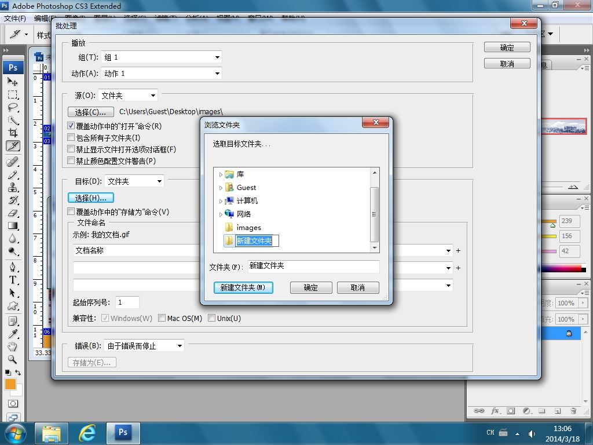Click 取消 in browse folder dialog
The image size is (593, 445).
point(358,287)
